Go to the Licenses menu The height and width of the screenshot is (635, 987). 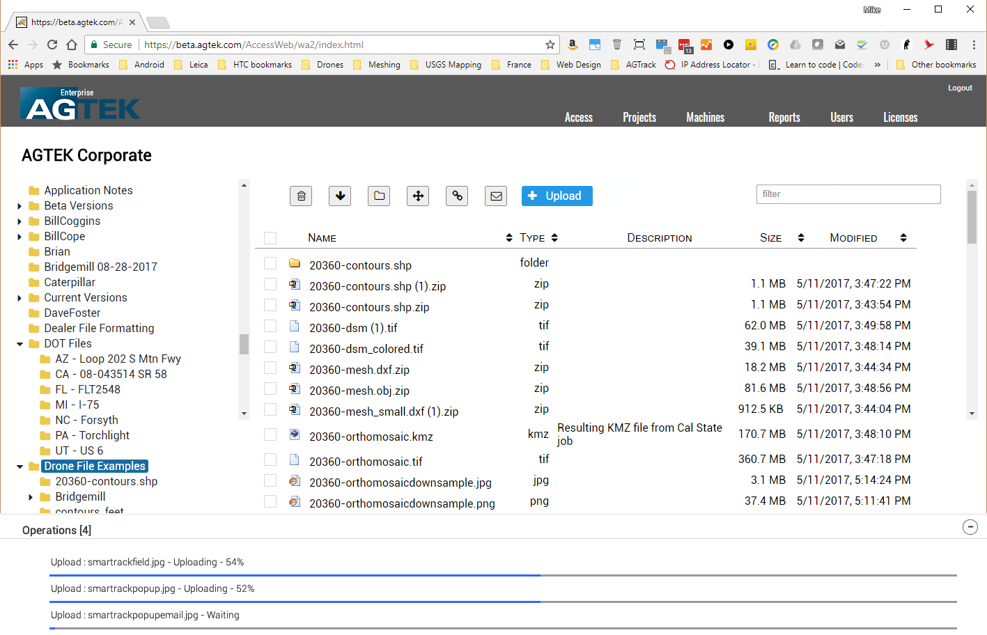pyautogui.click(x=900, y=118)
